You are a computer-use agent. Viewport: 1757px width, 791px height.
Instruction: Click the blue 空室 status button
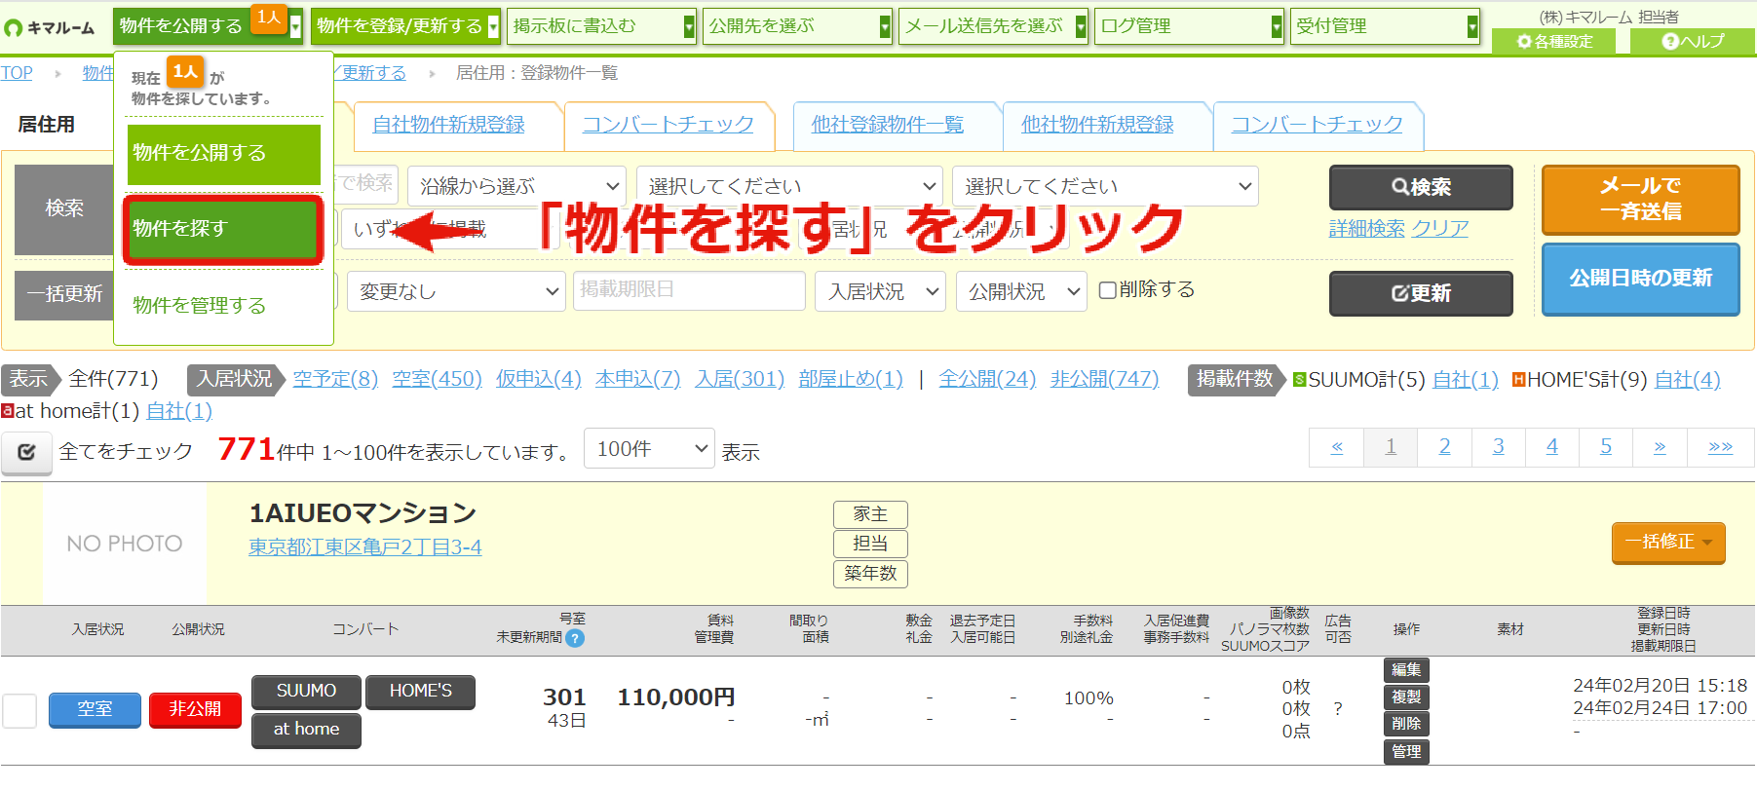pyautogui.click(x=95, y=709)
